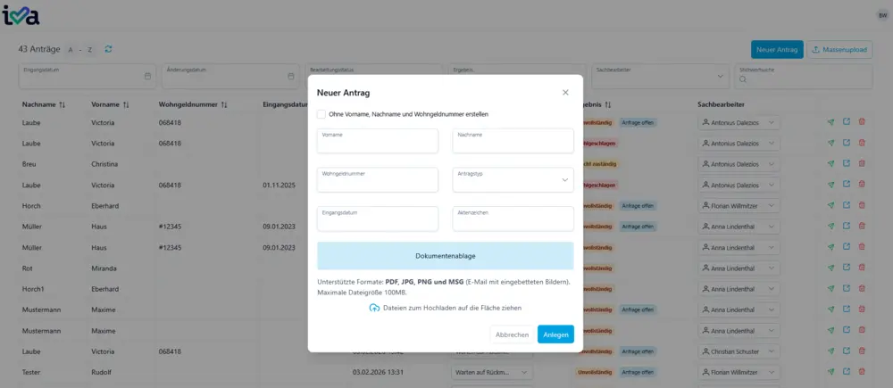This screenshot has width=893, height=388.
Task: Open the BW user avatar menu
Action: [x=882, y=15]
